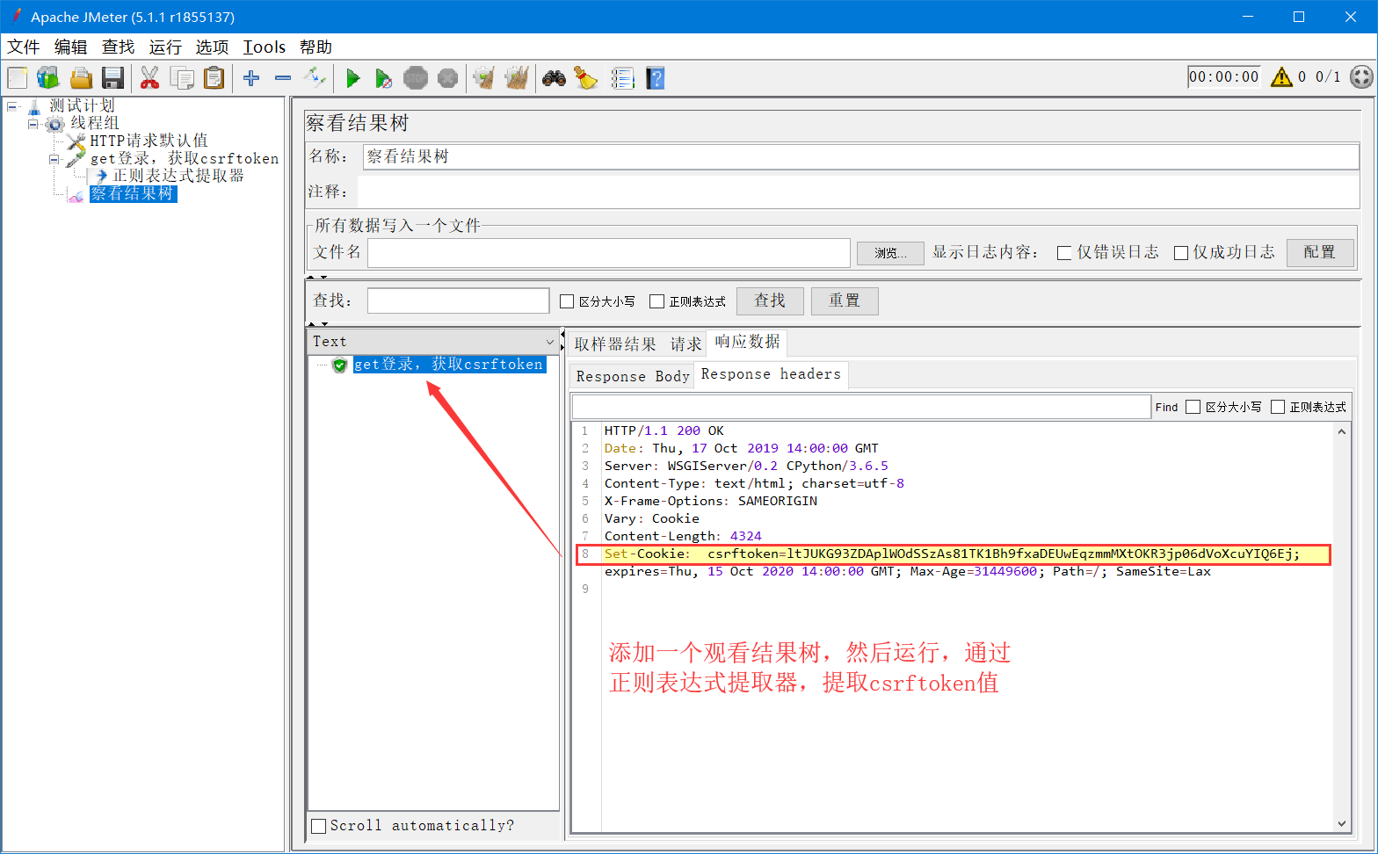Select the 正则表达式提取器 tree element
This screenshot has height=854, width=1378.
point(178,176)
